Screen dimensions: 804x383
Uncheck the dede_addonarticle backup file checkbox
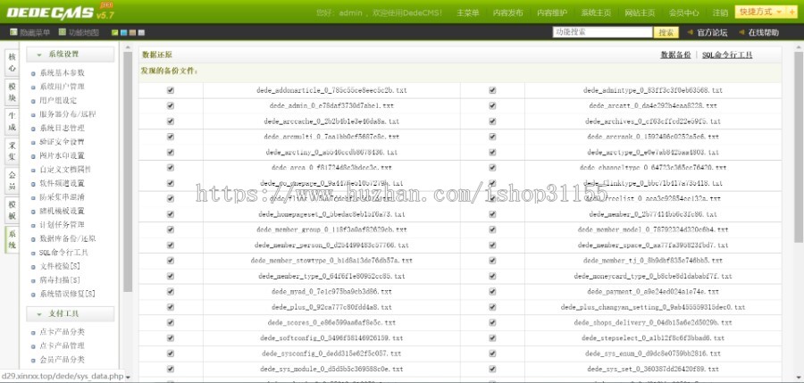(171, 90)
